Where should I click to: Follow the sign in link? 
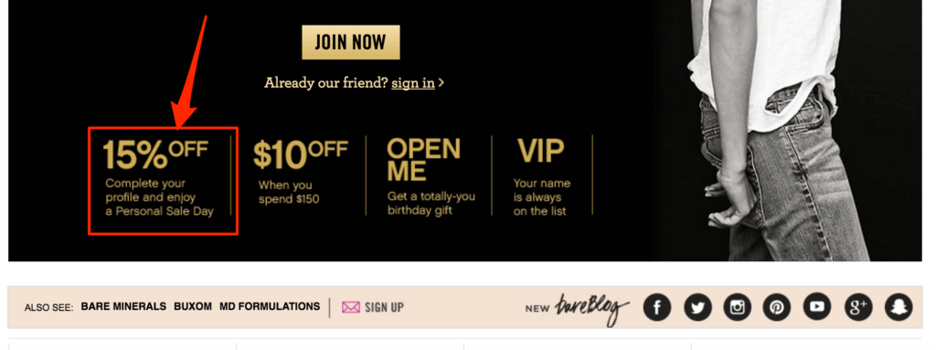click(412, 83)
